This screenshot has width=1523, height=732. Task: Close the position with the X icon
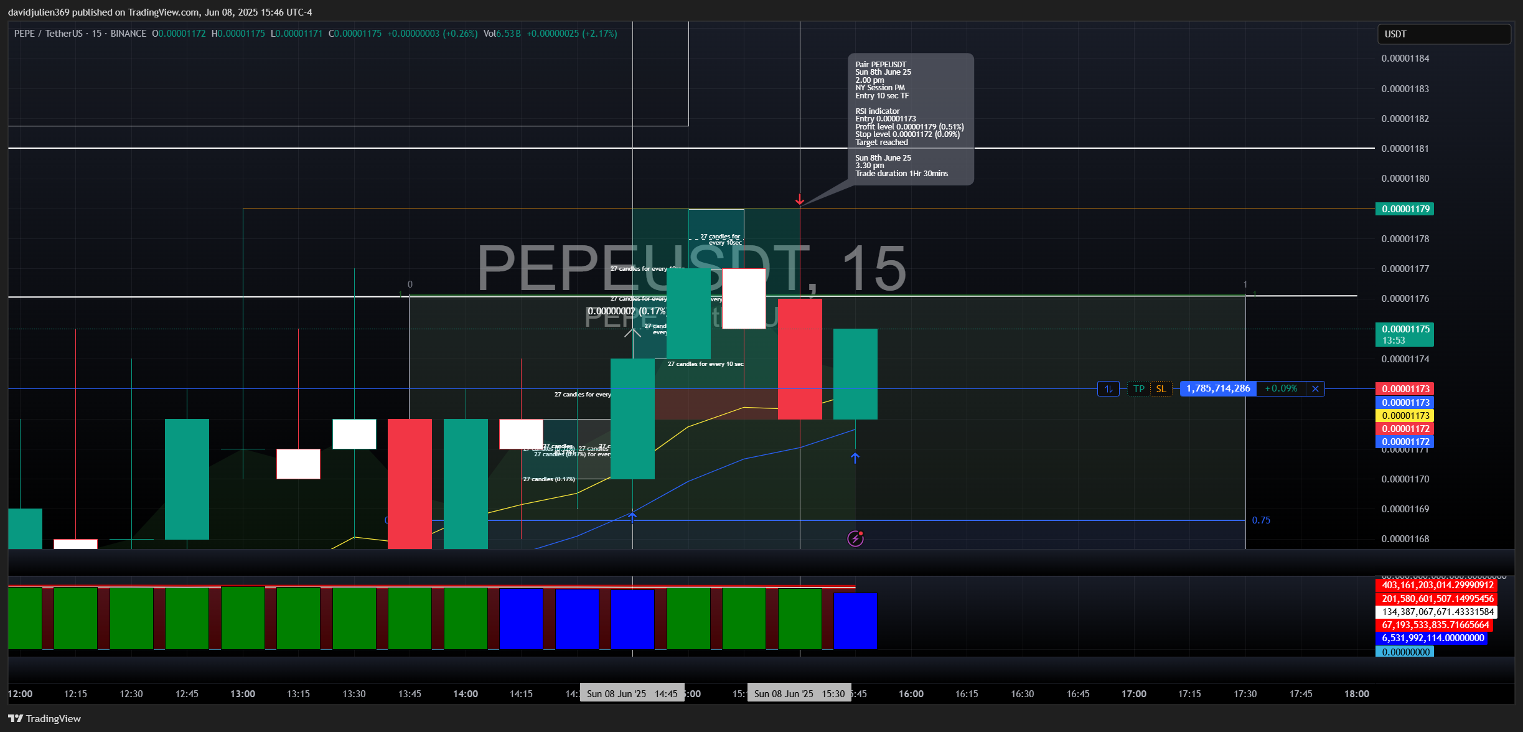point(1315,389)
